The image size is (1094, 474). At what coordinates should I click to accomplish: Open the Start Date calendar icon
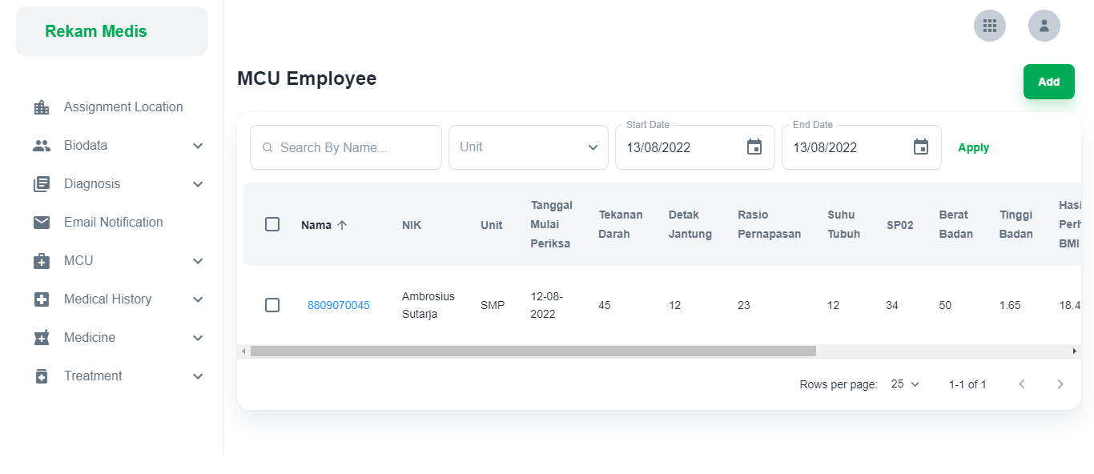[x=754, y=147]
